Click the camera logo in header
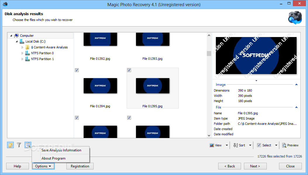The width and height of the screenshot is (308, 175). tap(295, 17)
